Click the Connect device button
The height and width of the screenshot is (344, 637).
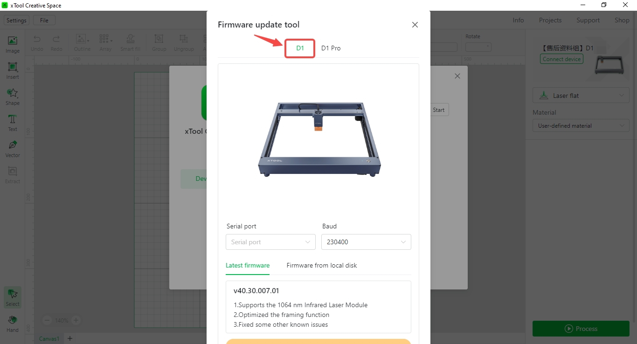(562, 59)
